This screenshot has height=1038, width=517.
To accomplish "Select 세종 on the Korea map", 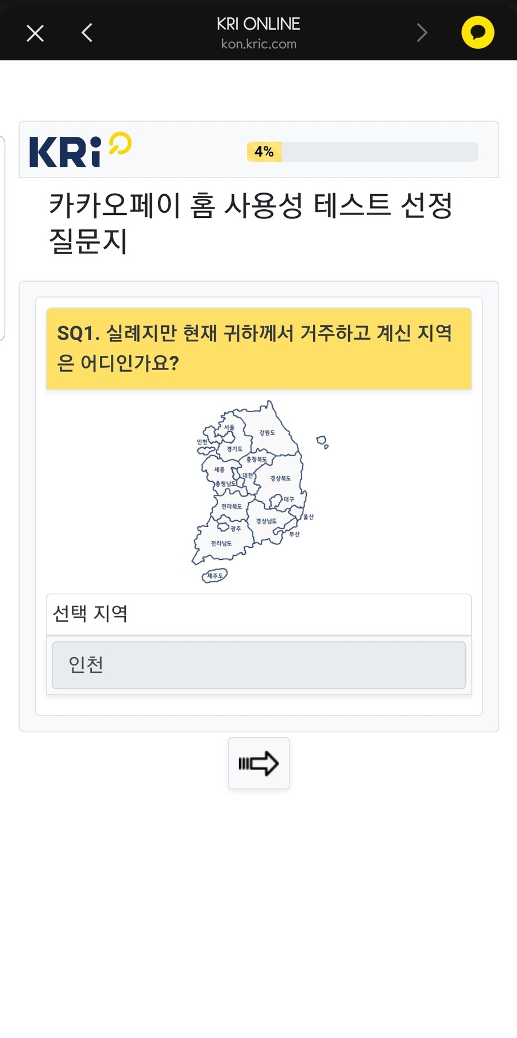I will point(220,470).
